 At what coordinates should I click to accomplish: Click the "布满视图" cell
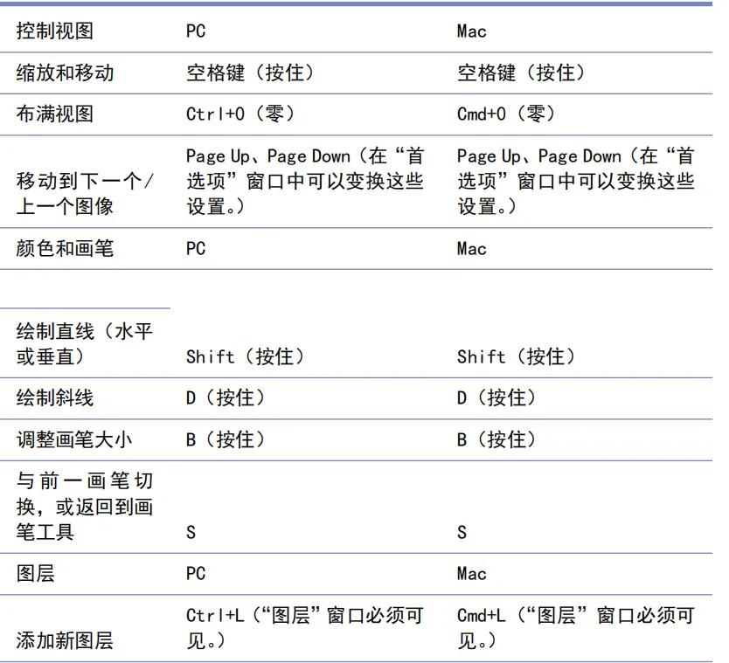point(55,114)
